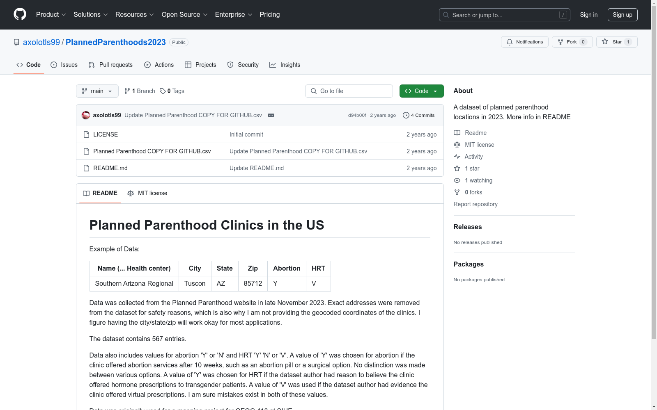This screenshot has width=657, height=410.
Task: Click the axolotls99 avatar in the commit row
Action: (x=86, y=115)
